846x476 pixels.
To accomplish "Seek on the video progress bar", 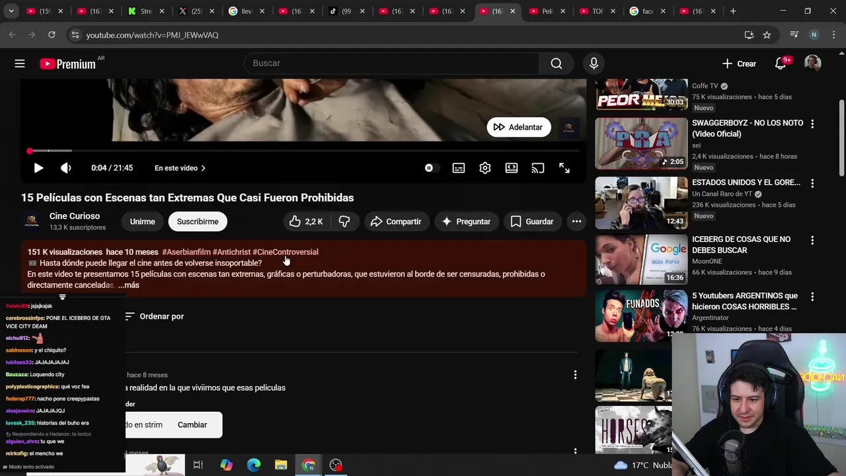I will pos(304,151).
